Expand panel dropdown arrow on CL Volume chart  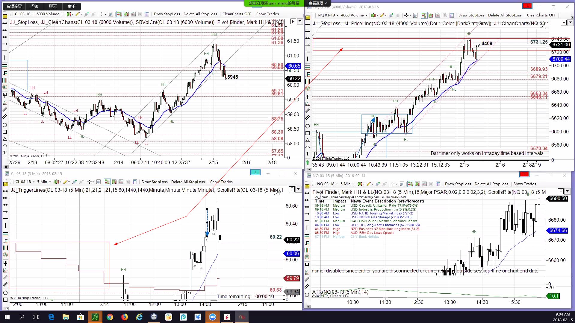[x=300, y=22]
